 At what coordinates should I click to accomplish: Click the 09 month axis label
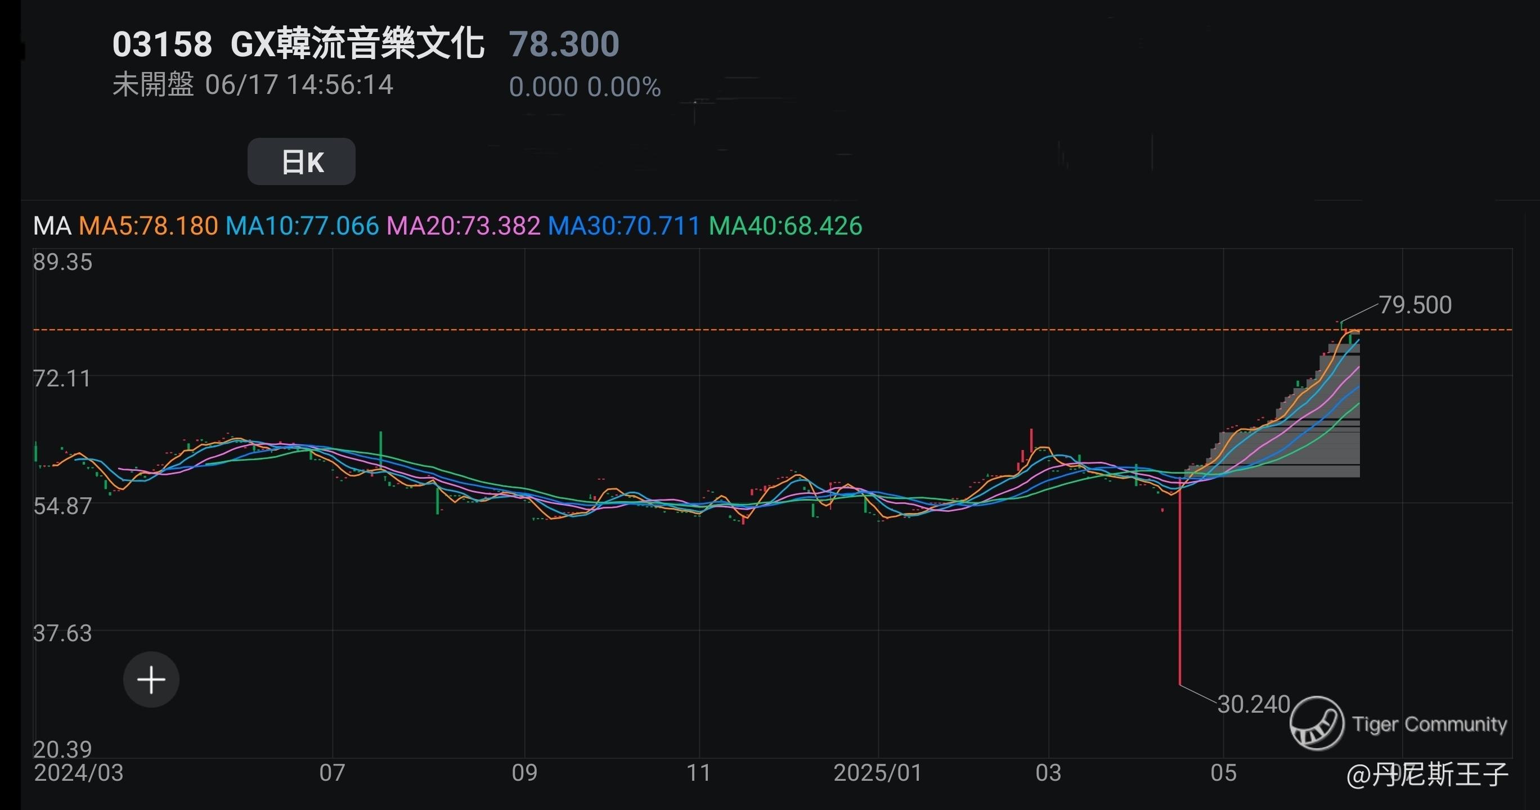[524, 773]
